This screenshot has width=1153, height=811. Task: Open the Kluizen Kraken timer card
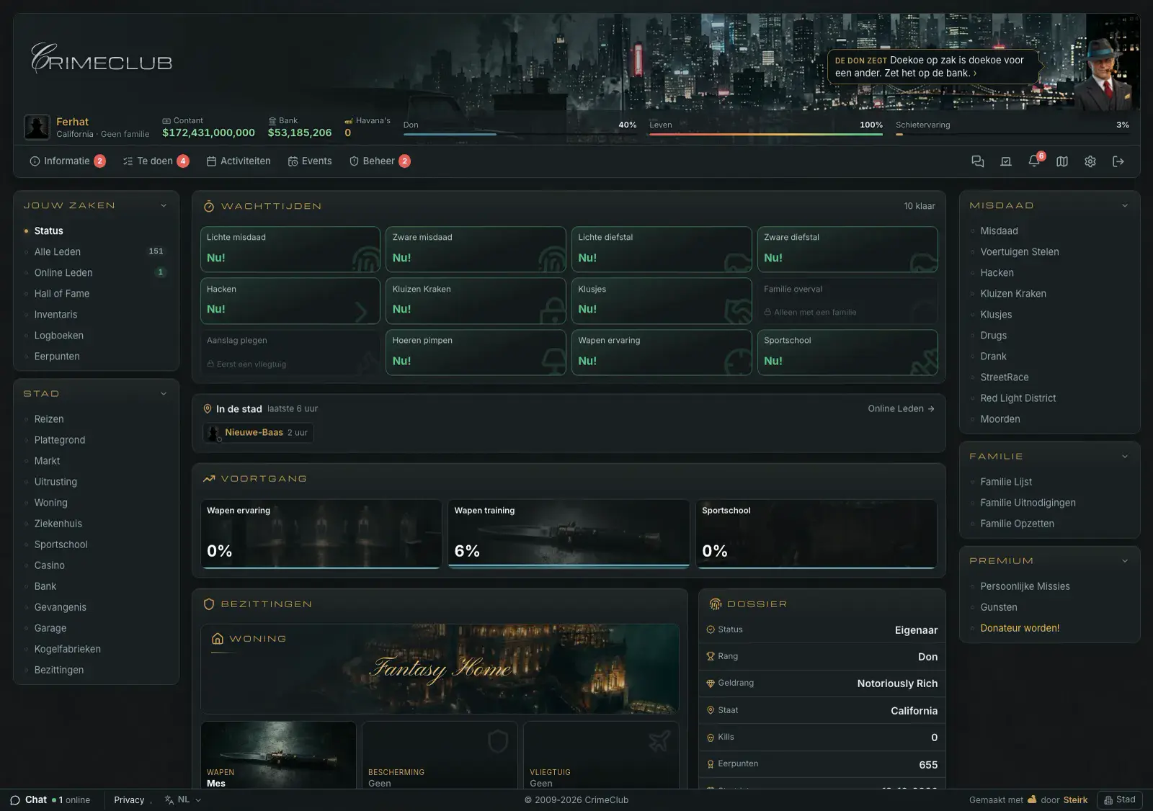coord(476,301)
